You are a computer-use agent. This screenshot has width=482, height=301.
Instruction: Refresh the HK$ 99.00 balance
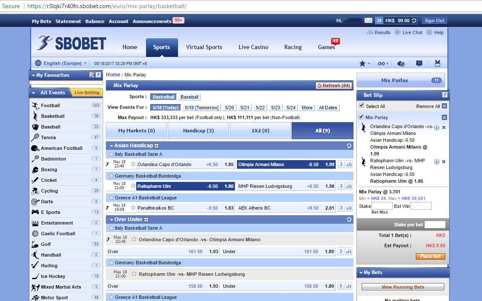point(414,20)
